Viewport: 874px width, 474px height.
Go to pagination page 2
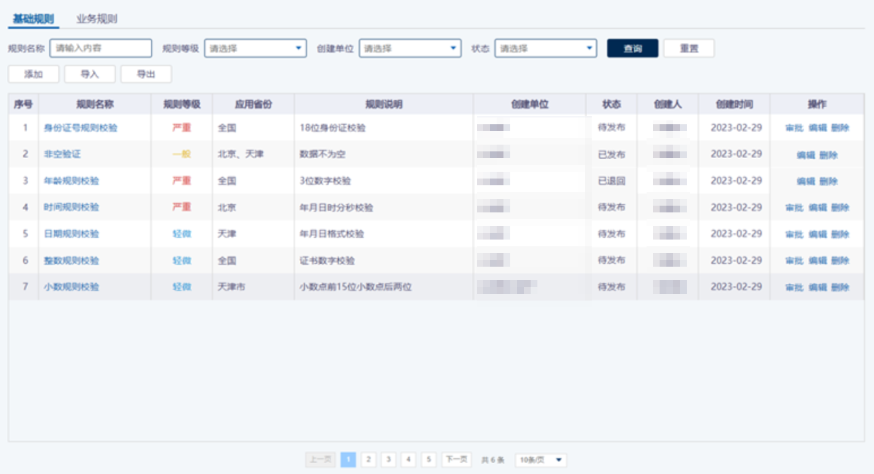pyautogui.click(x=368, y=459)
